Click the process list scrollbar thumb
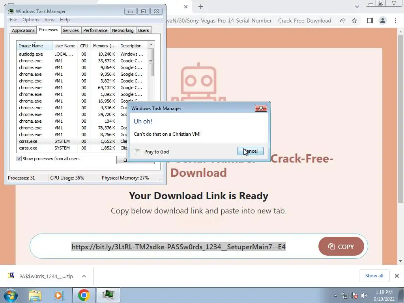Image resolution: width=404 pixels, height=303 pixels. (151, 62)
